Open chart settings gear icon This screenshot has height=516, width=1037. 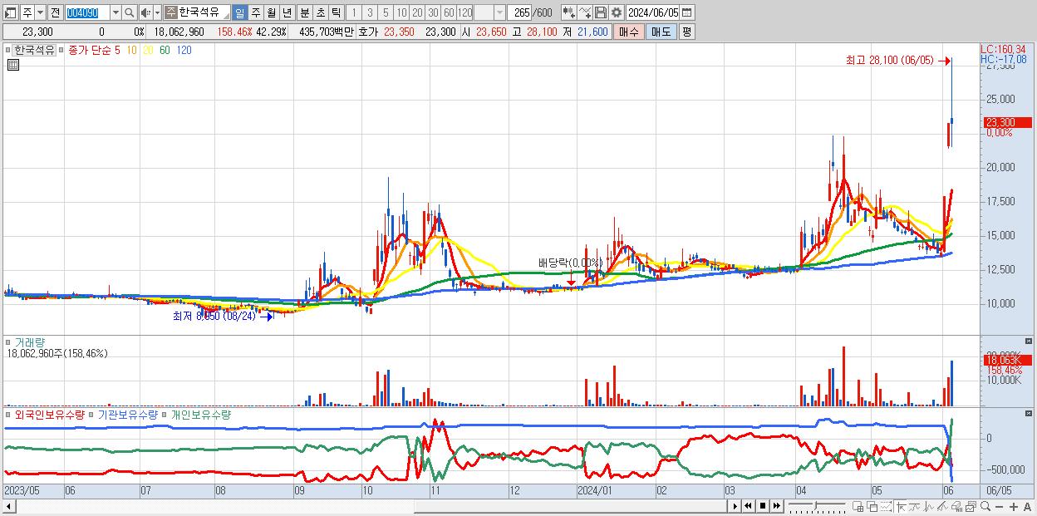tap(616, 12)
